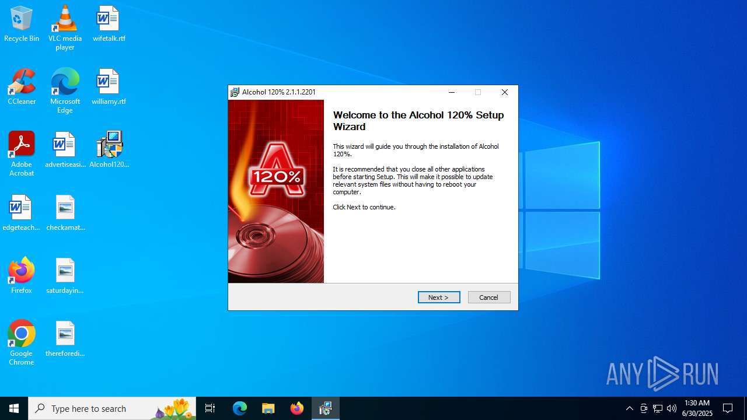Open the volume control tray icon
The width and height of the screenshot is (747, 420).
coord(672,408)
